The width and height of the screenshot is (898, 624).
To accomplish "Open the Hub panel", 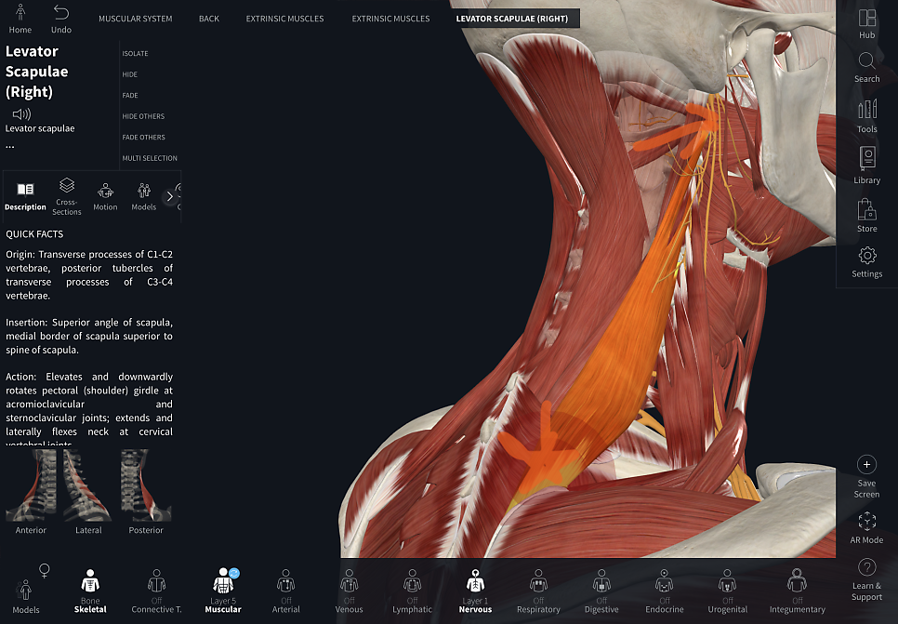I will (x=866, y=23).
